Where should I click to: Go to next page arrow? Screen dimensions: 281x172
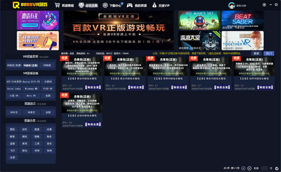pyautogui.click(x=249, y=168)
